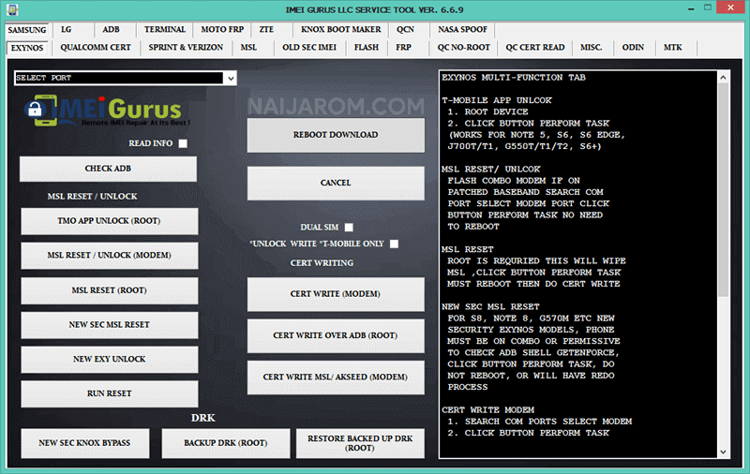
Task: Click the app icon in title bar
Action: coord(12,9)
